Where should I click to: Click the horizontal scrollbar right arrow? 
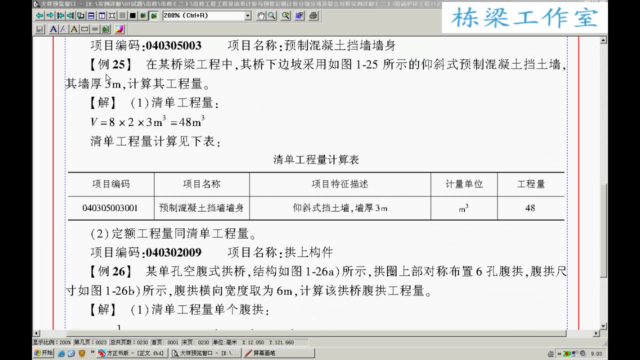pos(595,333)
